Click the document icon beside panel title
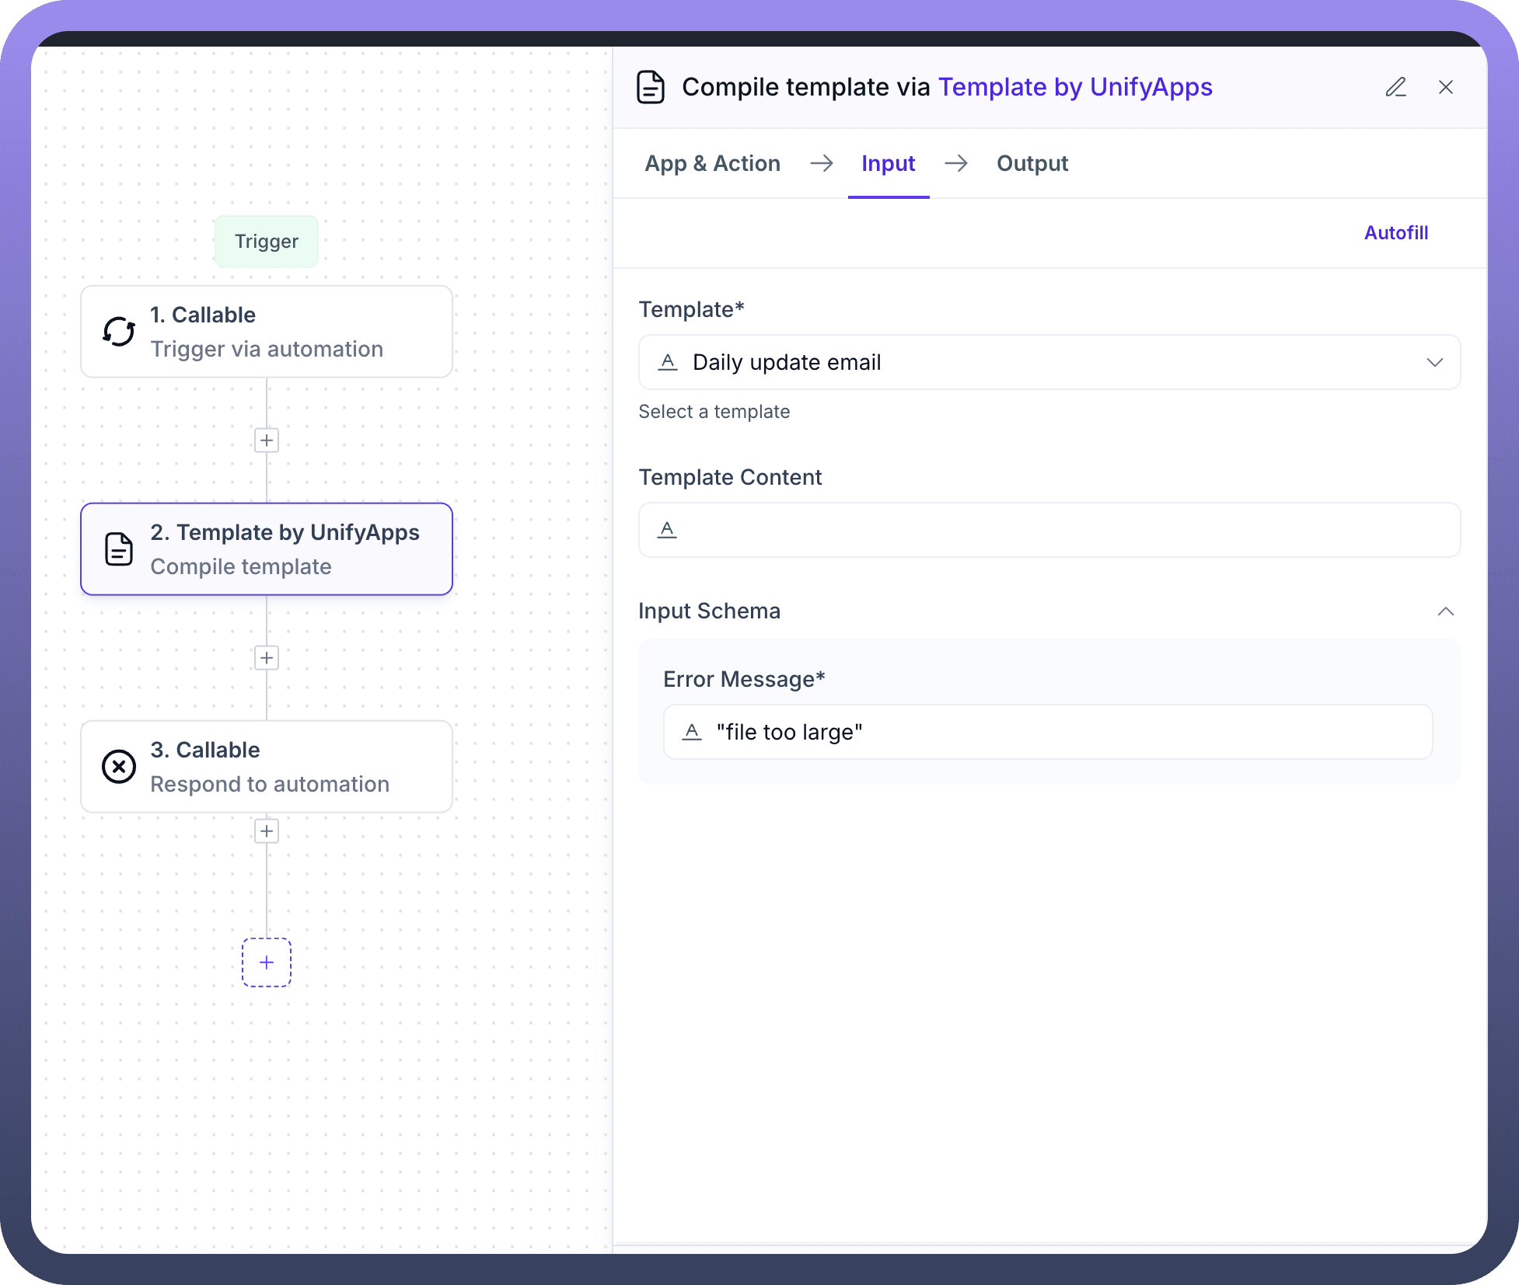 click(x=651, y=87)
